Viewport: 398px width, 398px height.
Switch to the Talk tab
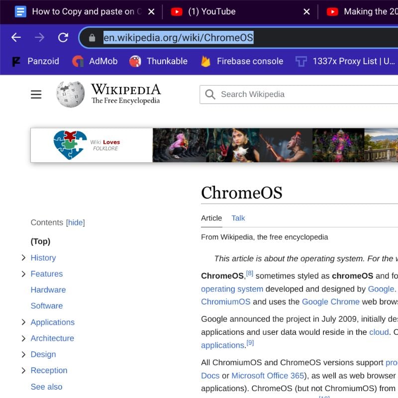click(x=238, y=218)
